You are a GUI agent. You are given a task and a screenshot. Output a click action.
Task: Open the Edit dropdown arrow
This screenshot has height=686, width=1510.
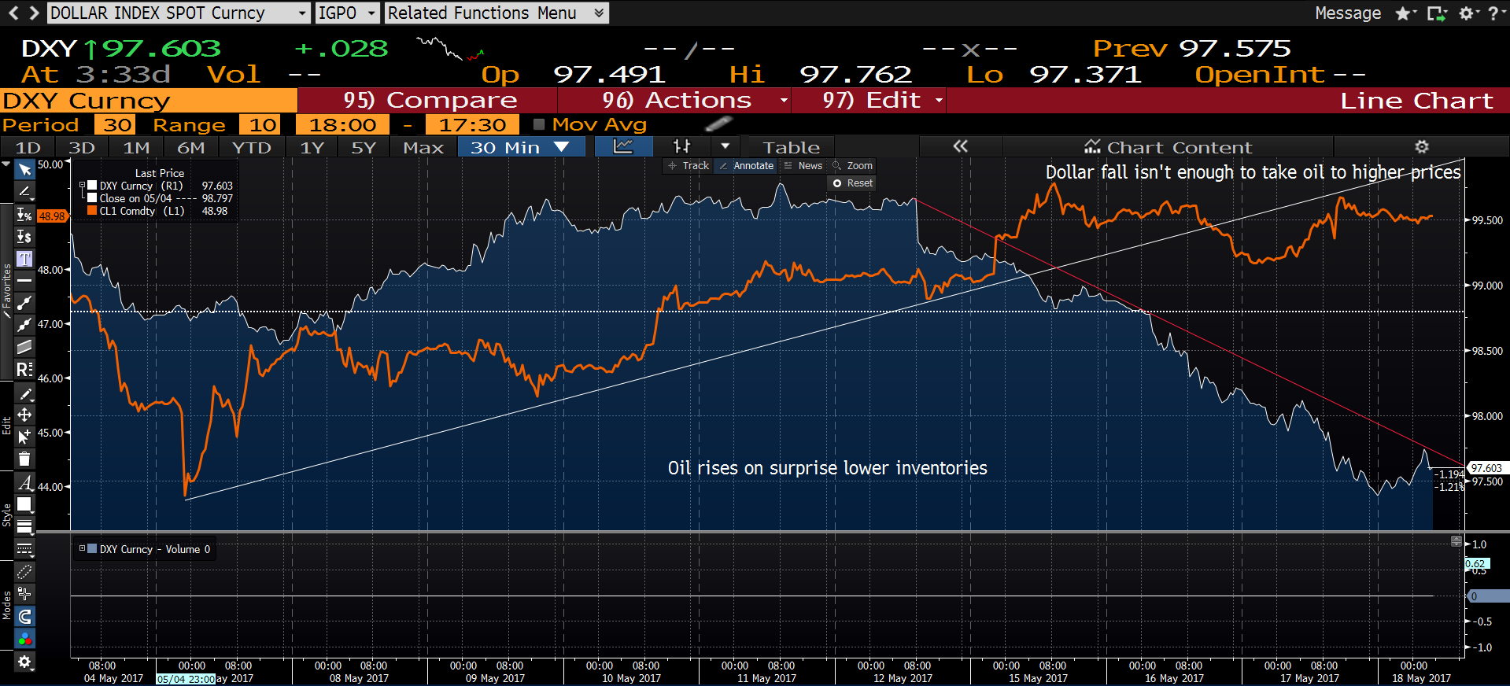tap(939, 101)
